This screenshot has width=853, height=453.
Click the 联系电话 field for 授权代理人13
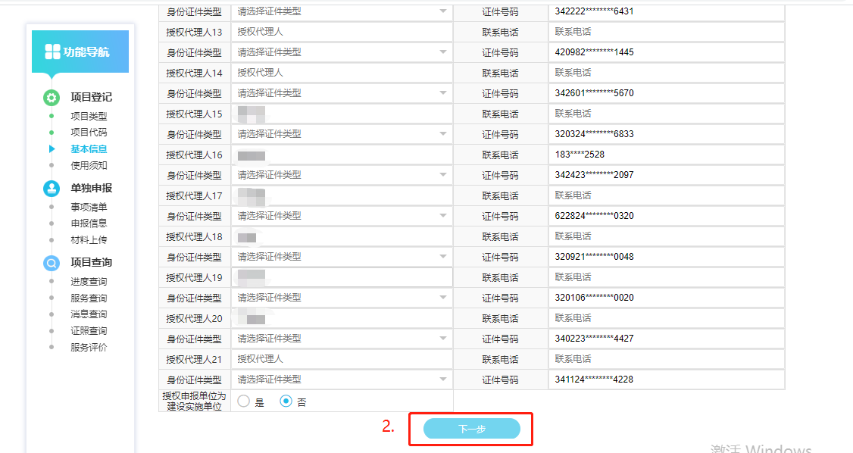667,32
